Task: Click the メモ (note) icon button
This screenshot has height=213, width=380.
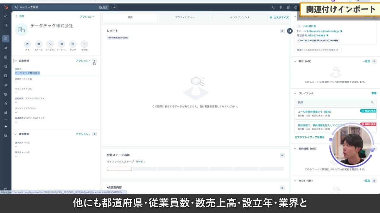Action: (28, 44)
